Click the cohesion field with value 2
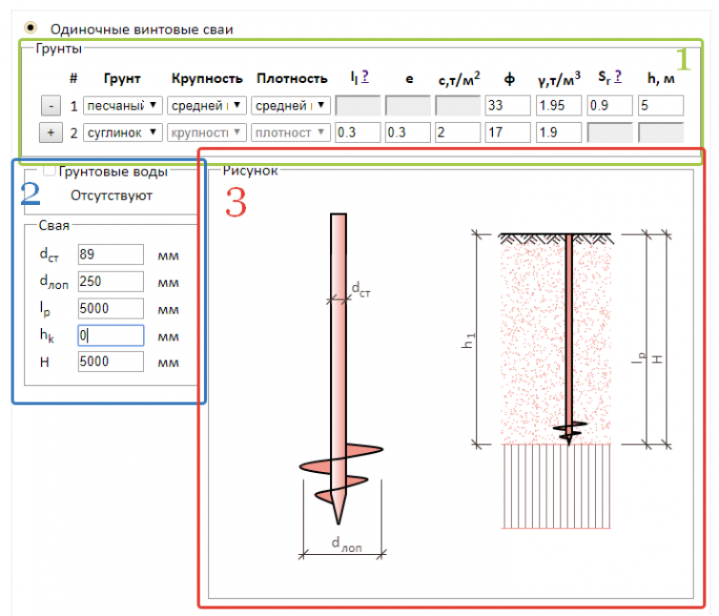Viewport: 719px width, 616px height. [x=456, y=133]
